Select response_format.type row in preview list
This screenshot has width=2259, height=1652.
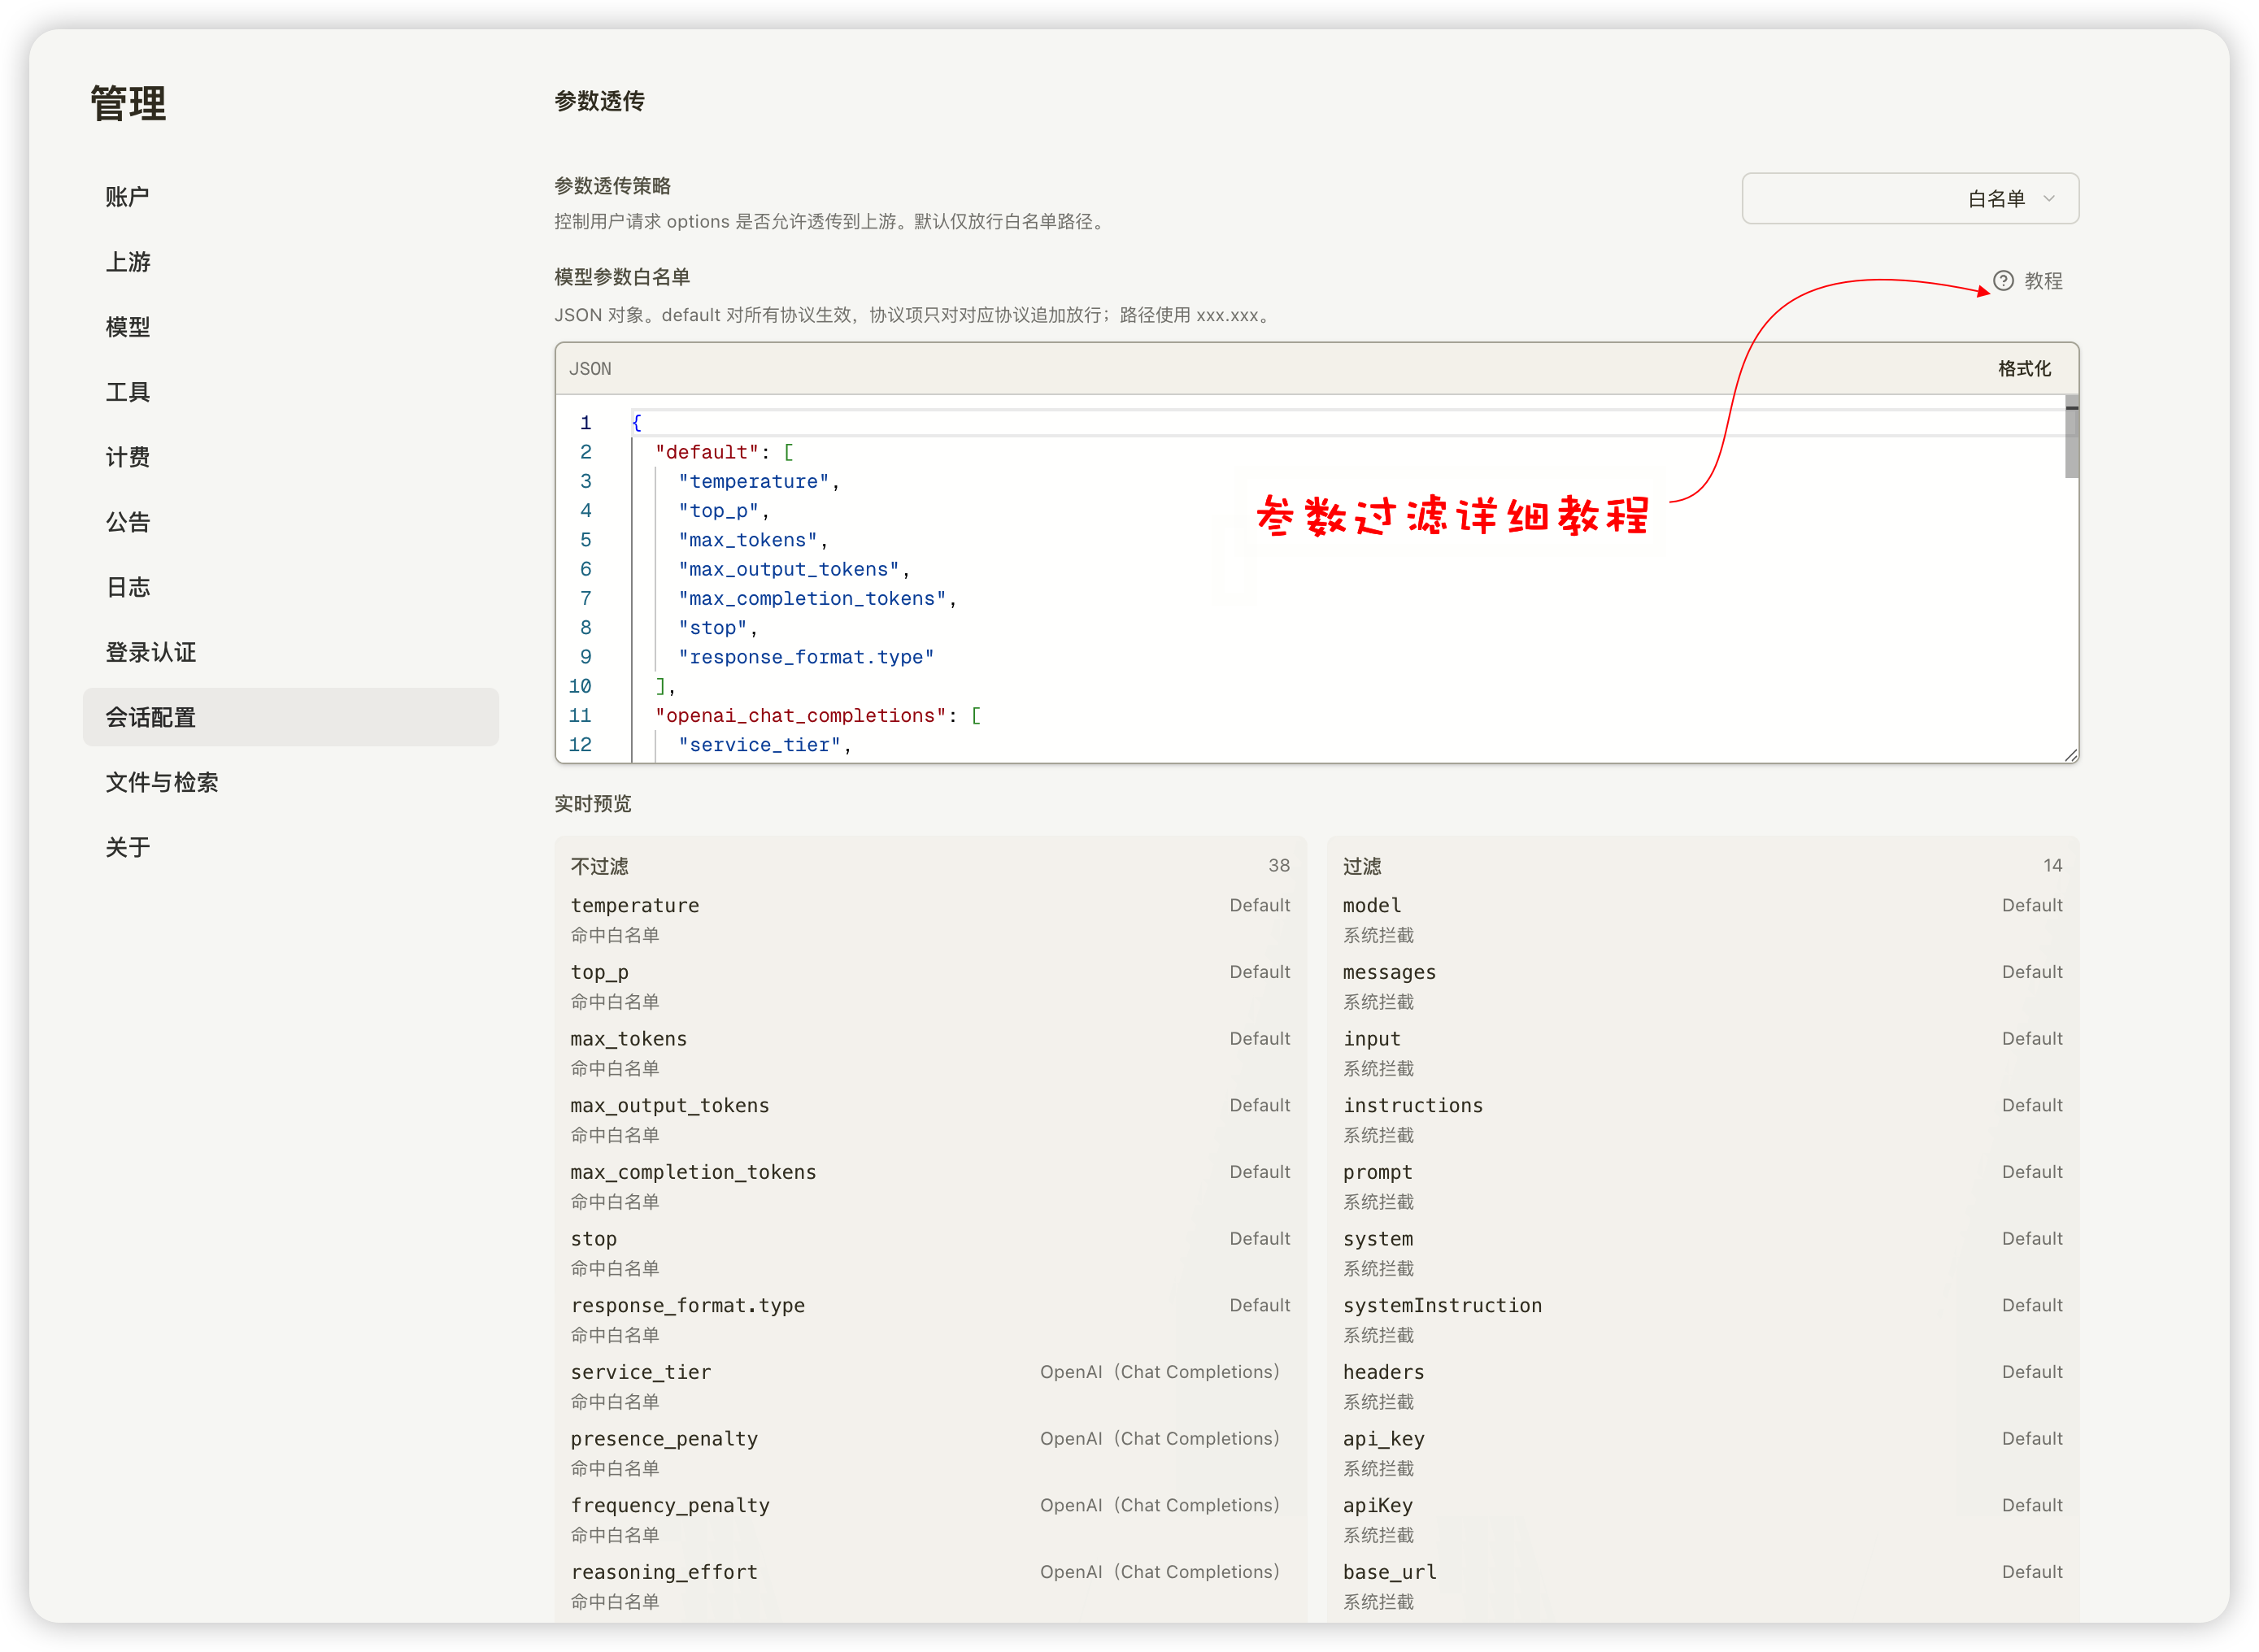(930, 1320)
